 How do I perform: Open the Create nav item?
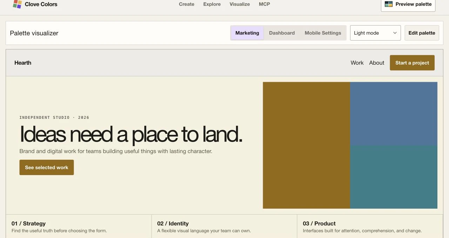187,4
